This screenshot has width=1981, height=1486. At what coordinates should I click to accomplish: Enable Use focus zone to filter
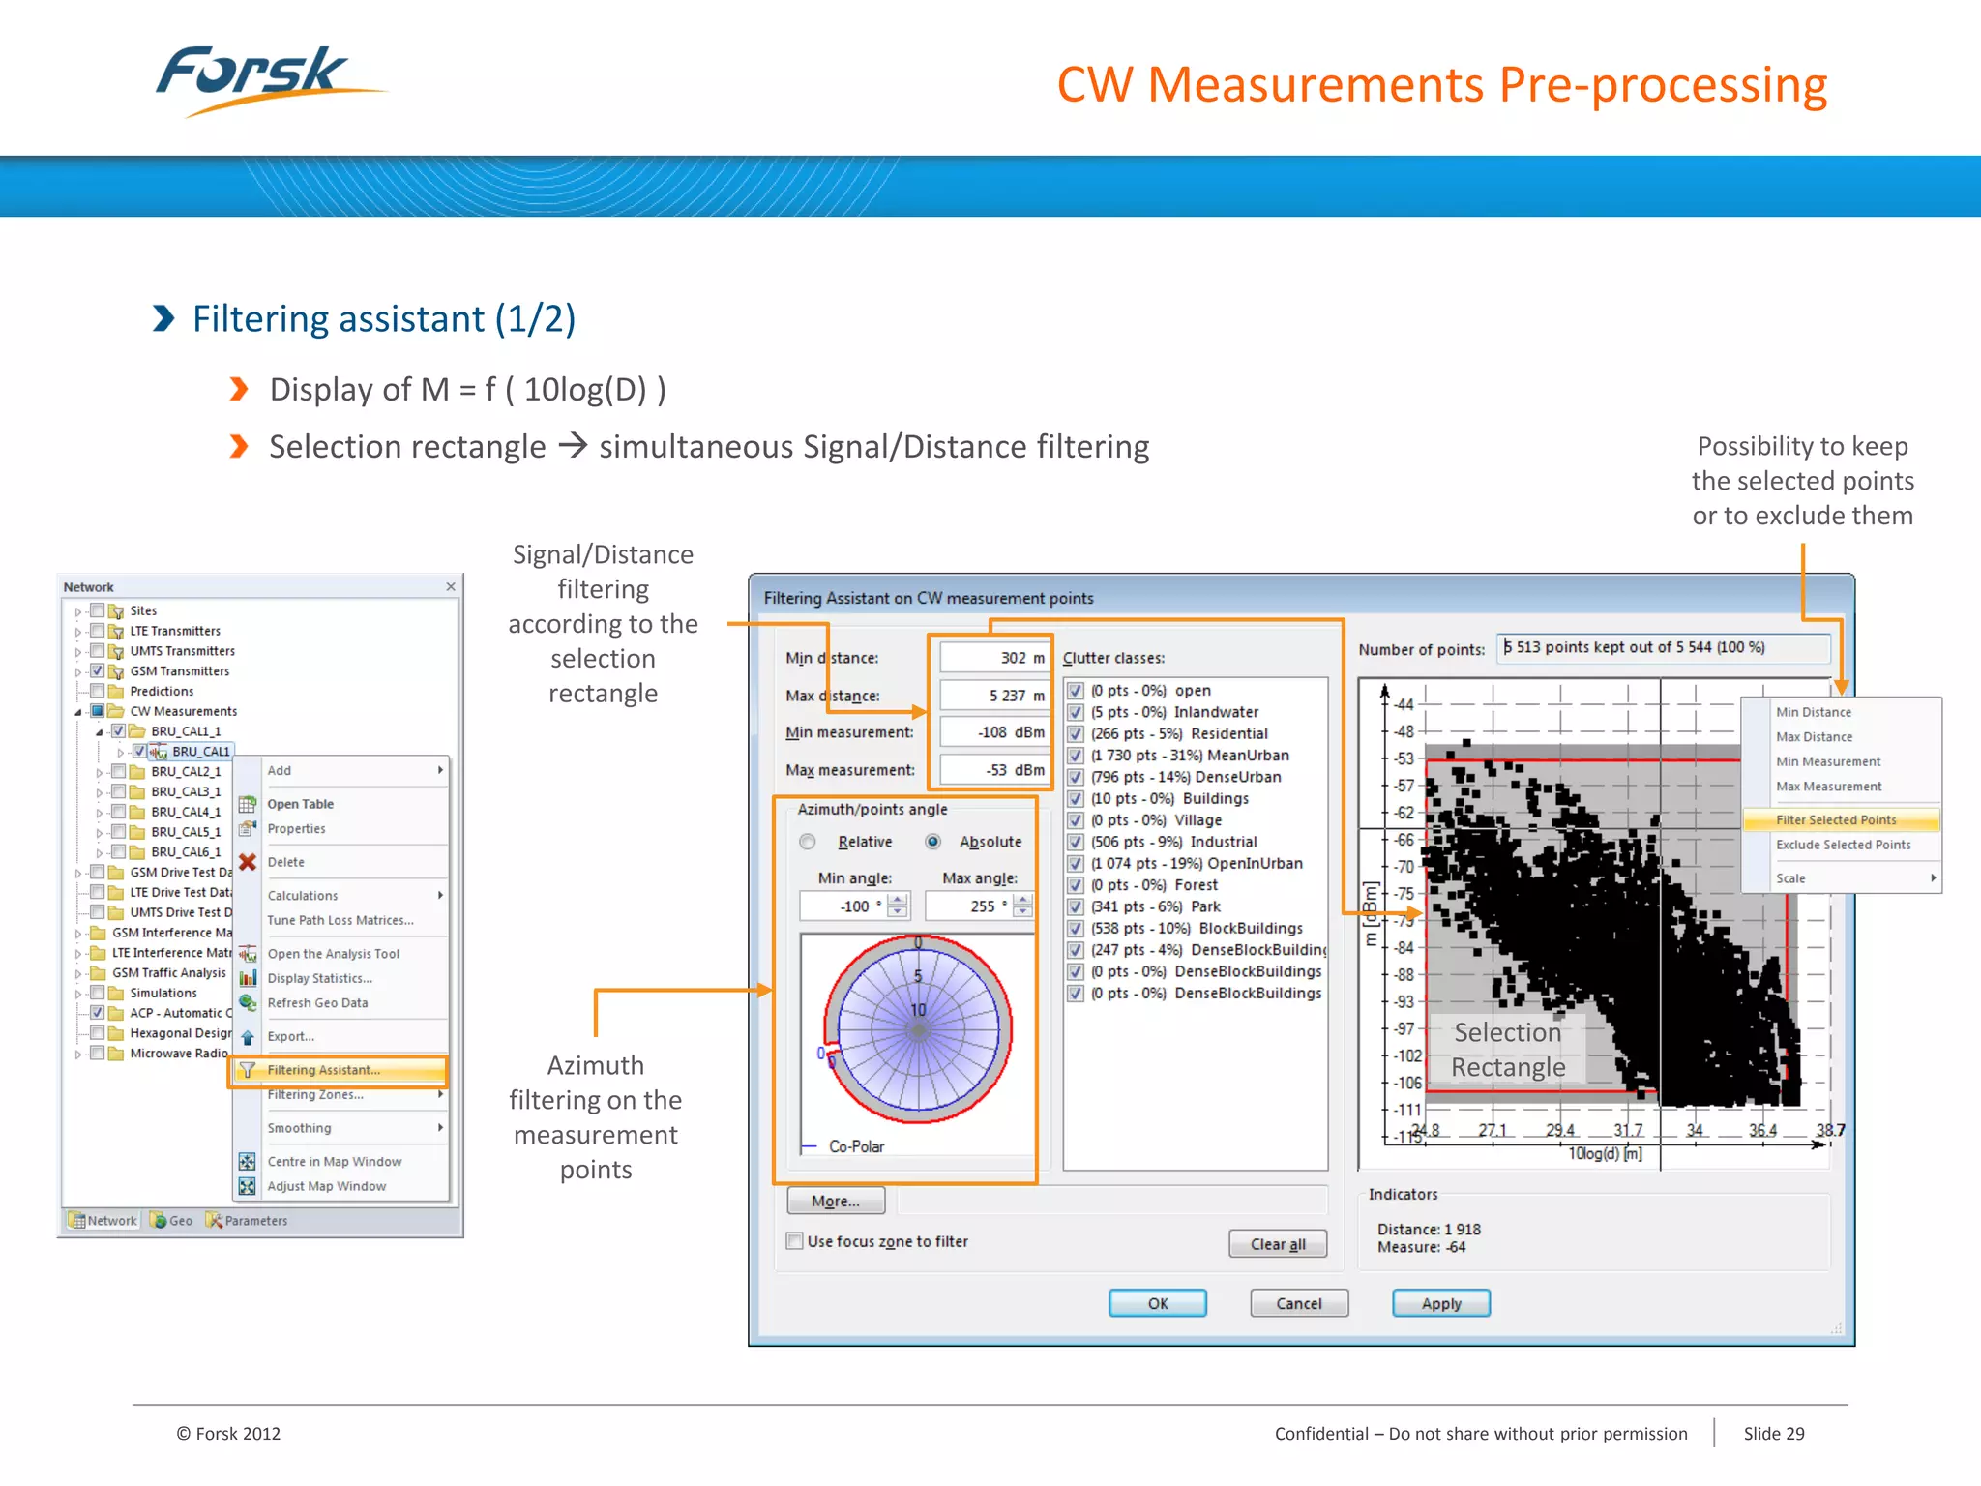795,1241
